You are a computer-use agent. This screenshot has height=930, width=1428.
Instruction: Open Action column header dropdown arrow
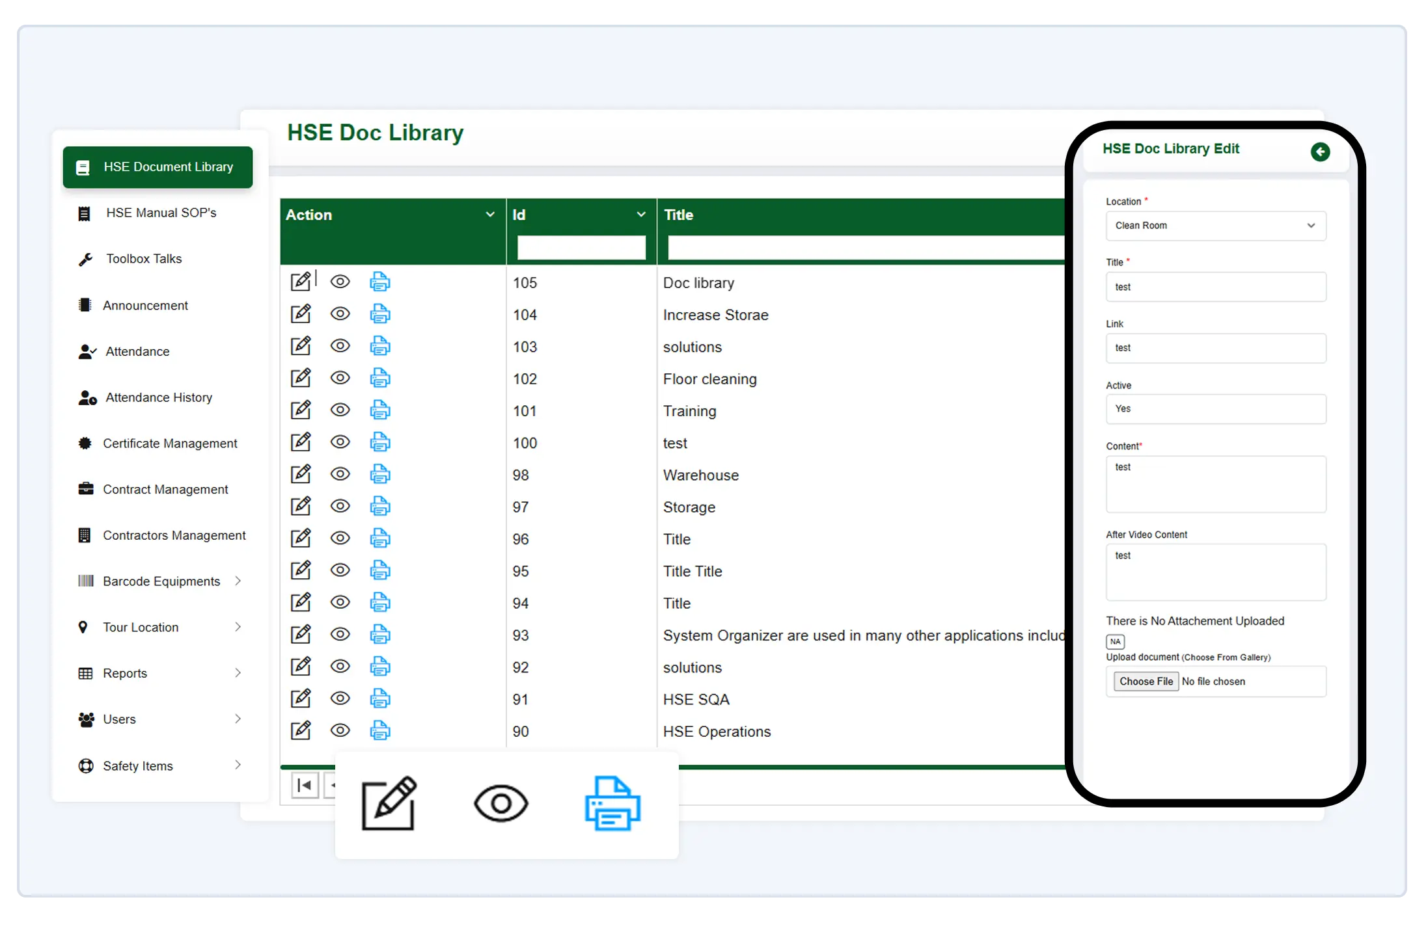(x=490, y=215)
